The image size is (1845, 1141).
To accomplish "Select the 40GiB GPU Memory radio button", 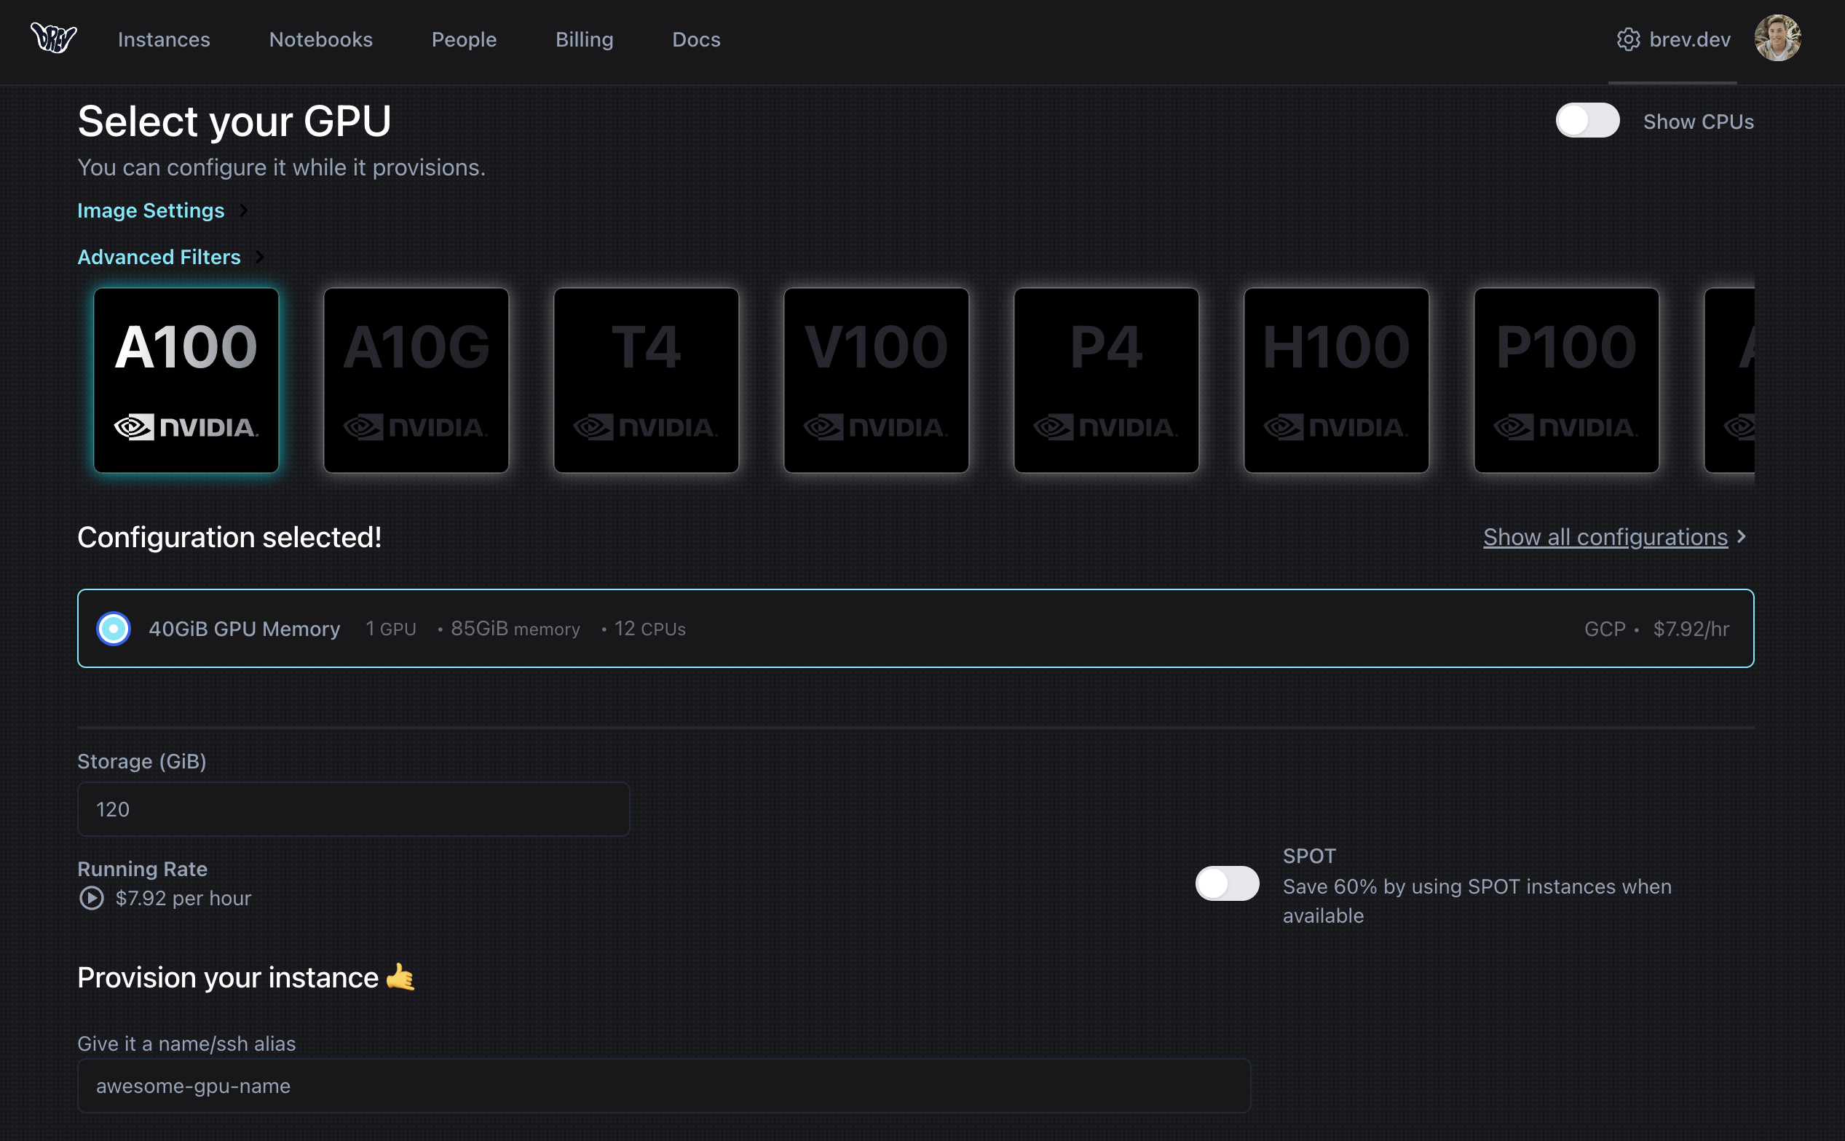I will (x=114, y=629).
